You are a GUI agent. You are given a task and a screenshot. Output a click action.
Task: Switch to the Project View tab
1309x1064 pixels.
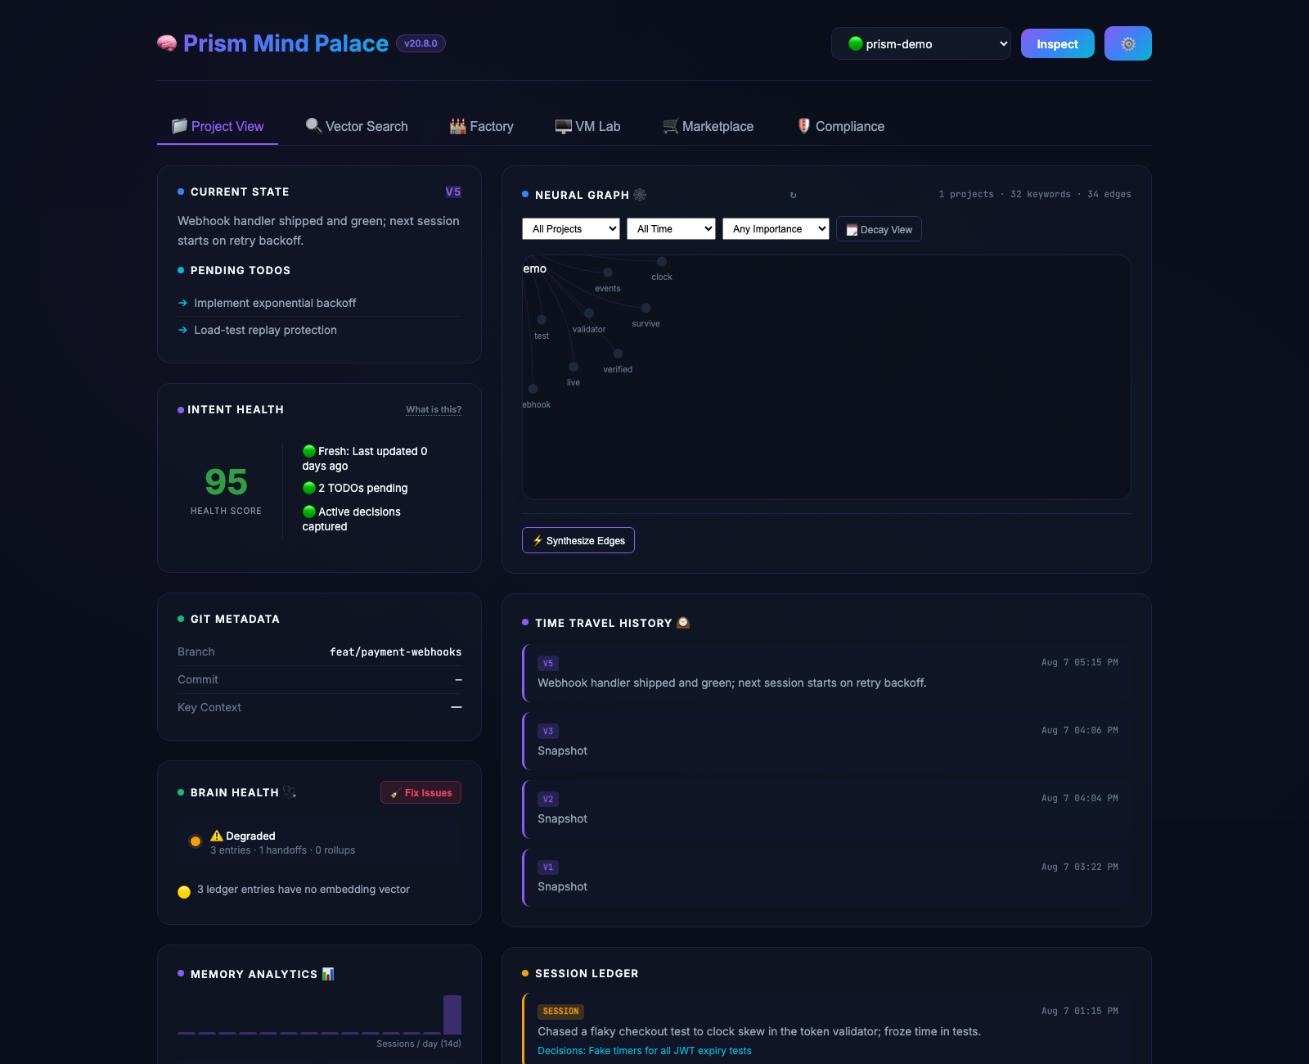click(x=218, y=126)
